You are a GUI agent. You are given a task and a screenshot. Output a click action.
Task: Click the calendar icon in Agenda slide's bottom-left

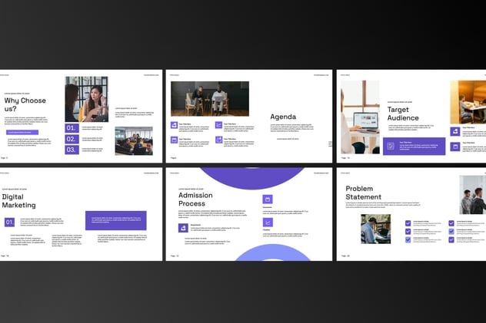tap(174, 140)
